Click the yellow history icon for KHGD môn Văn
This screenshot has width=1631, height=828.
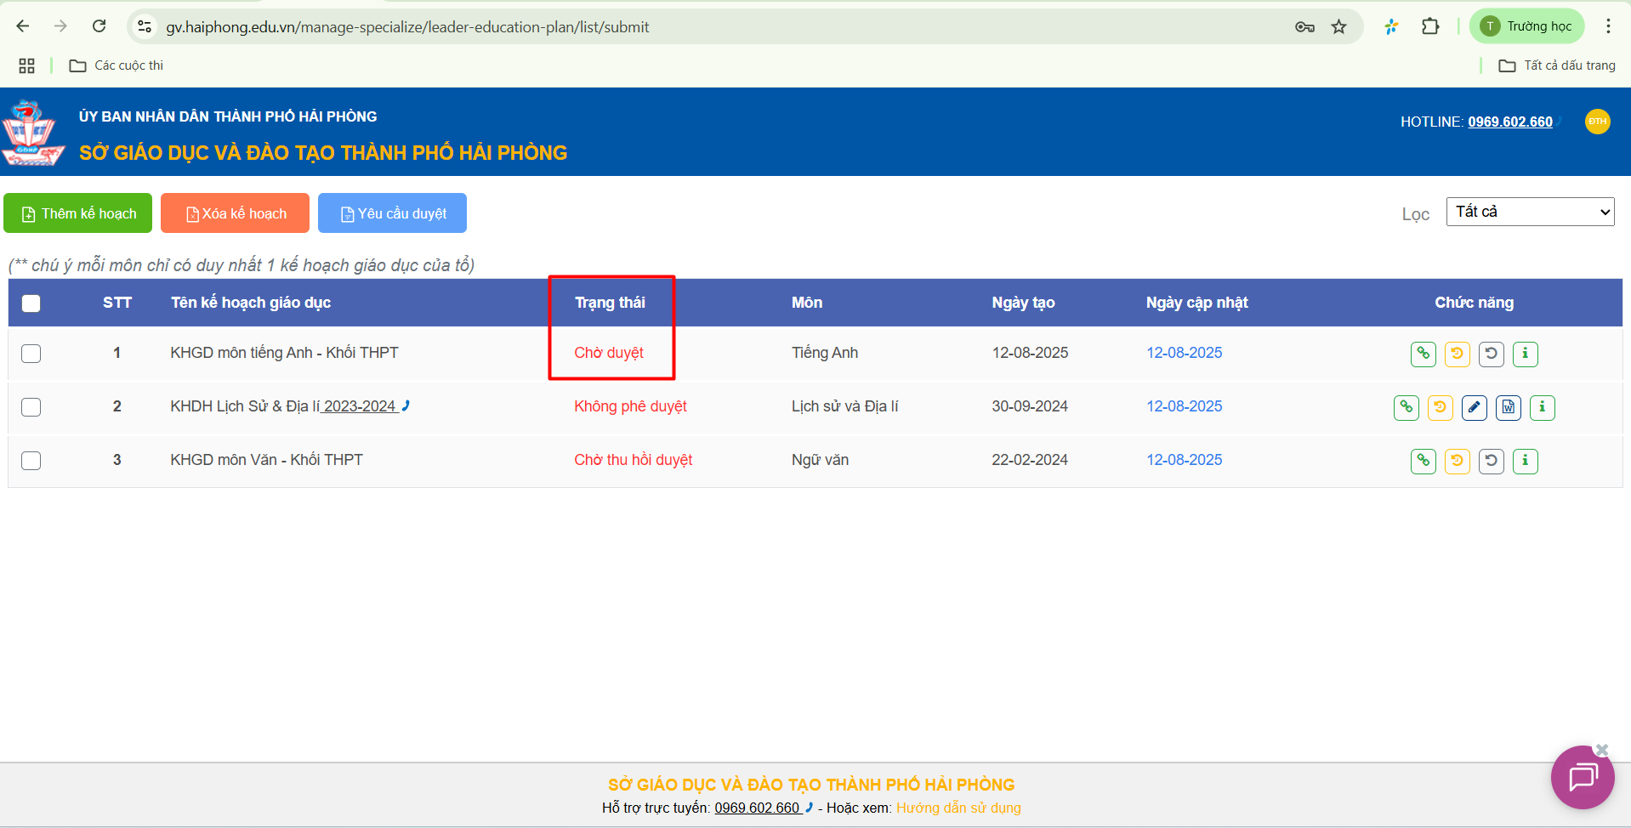(1457, 461)
